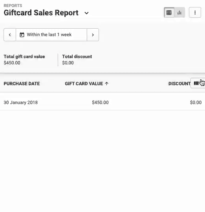
Task: Change the "Within the last 1 week" range
Action: (51, 35)
